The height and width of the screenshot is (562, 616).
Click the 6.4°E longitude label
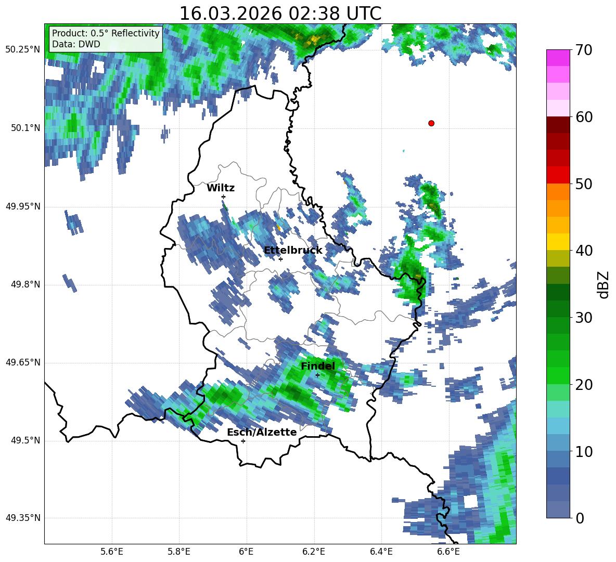coord(381,552)
